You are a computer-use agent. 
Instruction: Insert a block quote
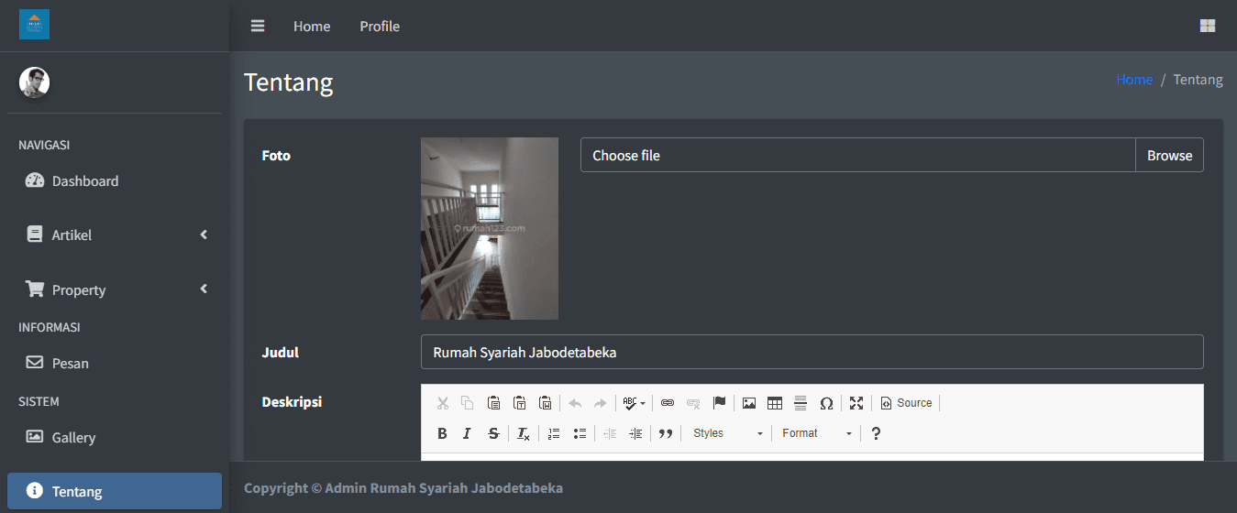(x=666, y=433)
